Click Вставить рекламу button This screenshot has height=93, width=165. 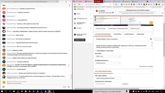click(101, 28)
